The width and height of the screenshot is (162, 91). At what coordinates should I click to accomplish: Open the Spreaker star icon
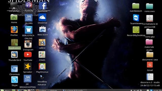point(28,66)
